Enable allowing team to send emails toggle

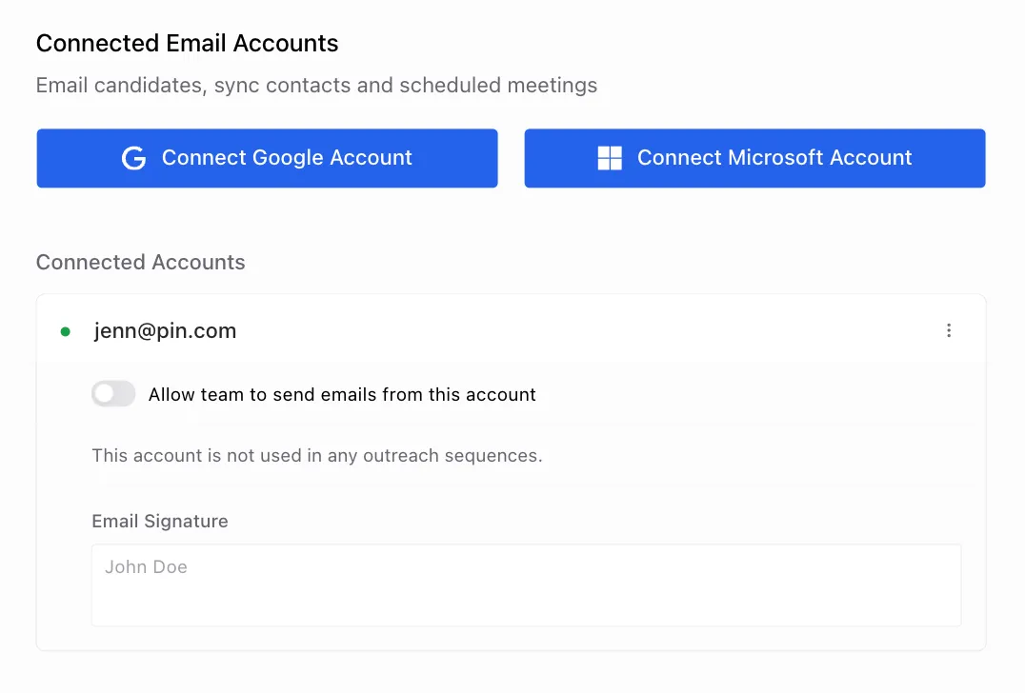click(113, 394)
